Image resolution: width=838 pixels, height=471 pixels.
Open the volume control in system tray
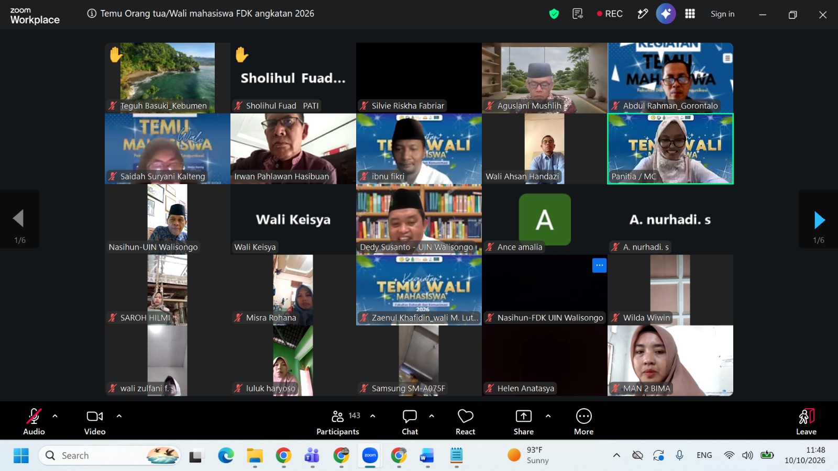(747, 455)
